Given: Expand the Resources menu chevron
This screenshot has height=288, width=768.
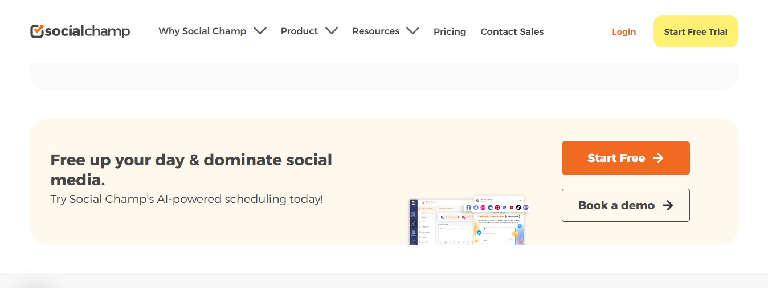Looking at the screenshot, I should click(x=412, y=31).
